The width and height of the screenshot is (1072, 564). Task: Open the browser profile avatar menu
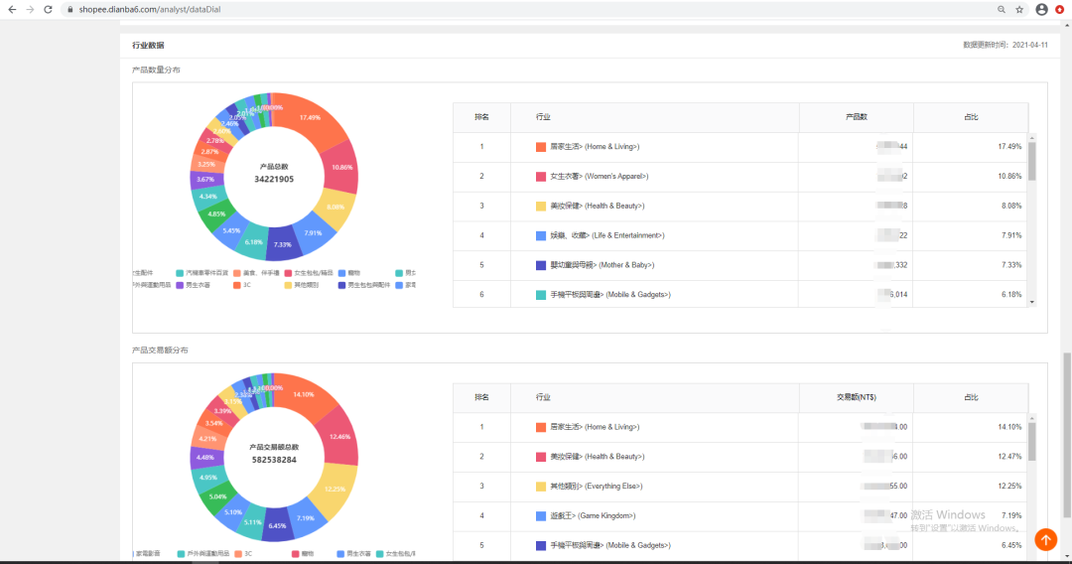click(x=1041, y=10)
